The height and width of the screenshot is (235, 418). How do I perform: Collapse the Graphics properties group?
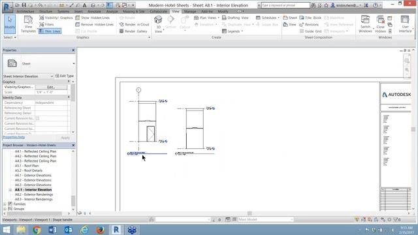(69, 82)
